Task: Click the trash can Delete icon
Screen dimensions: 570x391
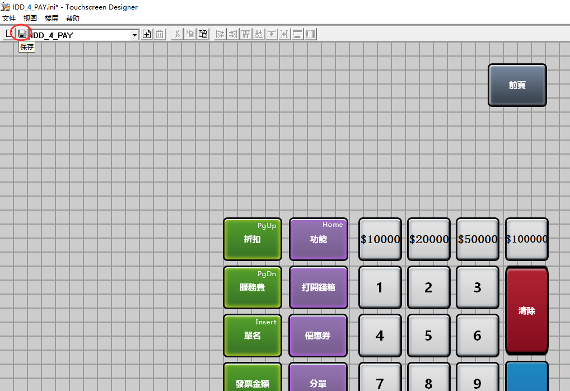Action: (x=160, y=34)
